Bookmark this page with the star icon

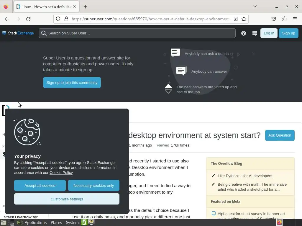point(244,19)
